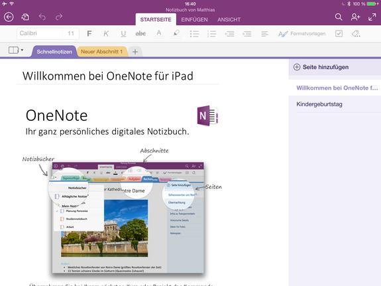Insert a to-do checkbox tag
This screenshot has height=286, width=381.
point(339,34)
